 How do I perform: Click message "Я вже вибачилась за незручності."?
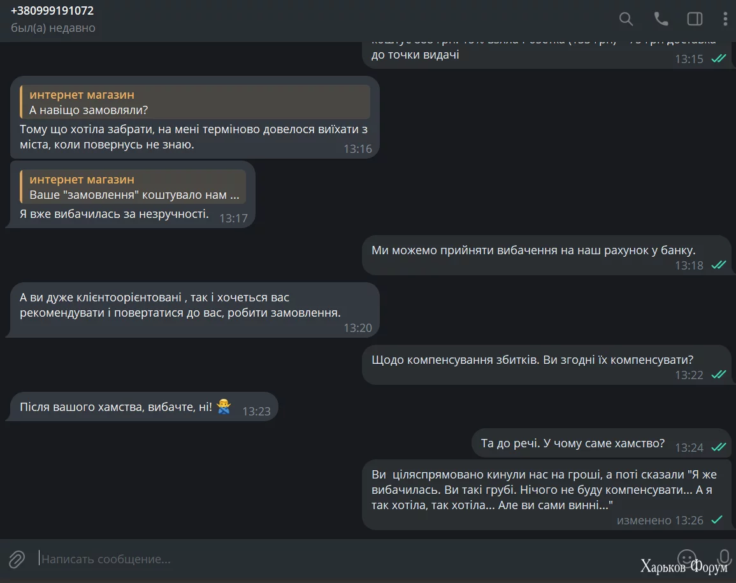click(115, 214)
